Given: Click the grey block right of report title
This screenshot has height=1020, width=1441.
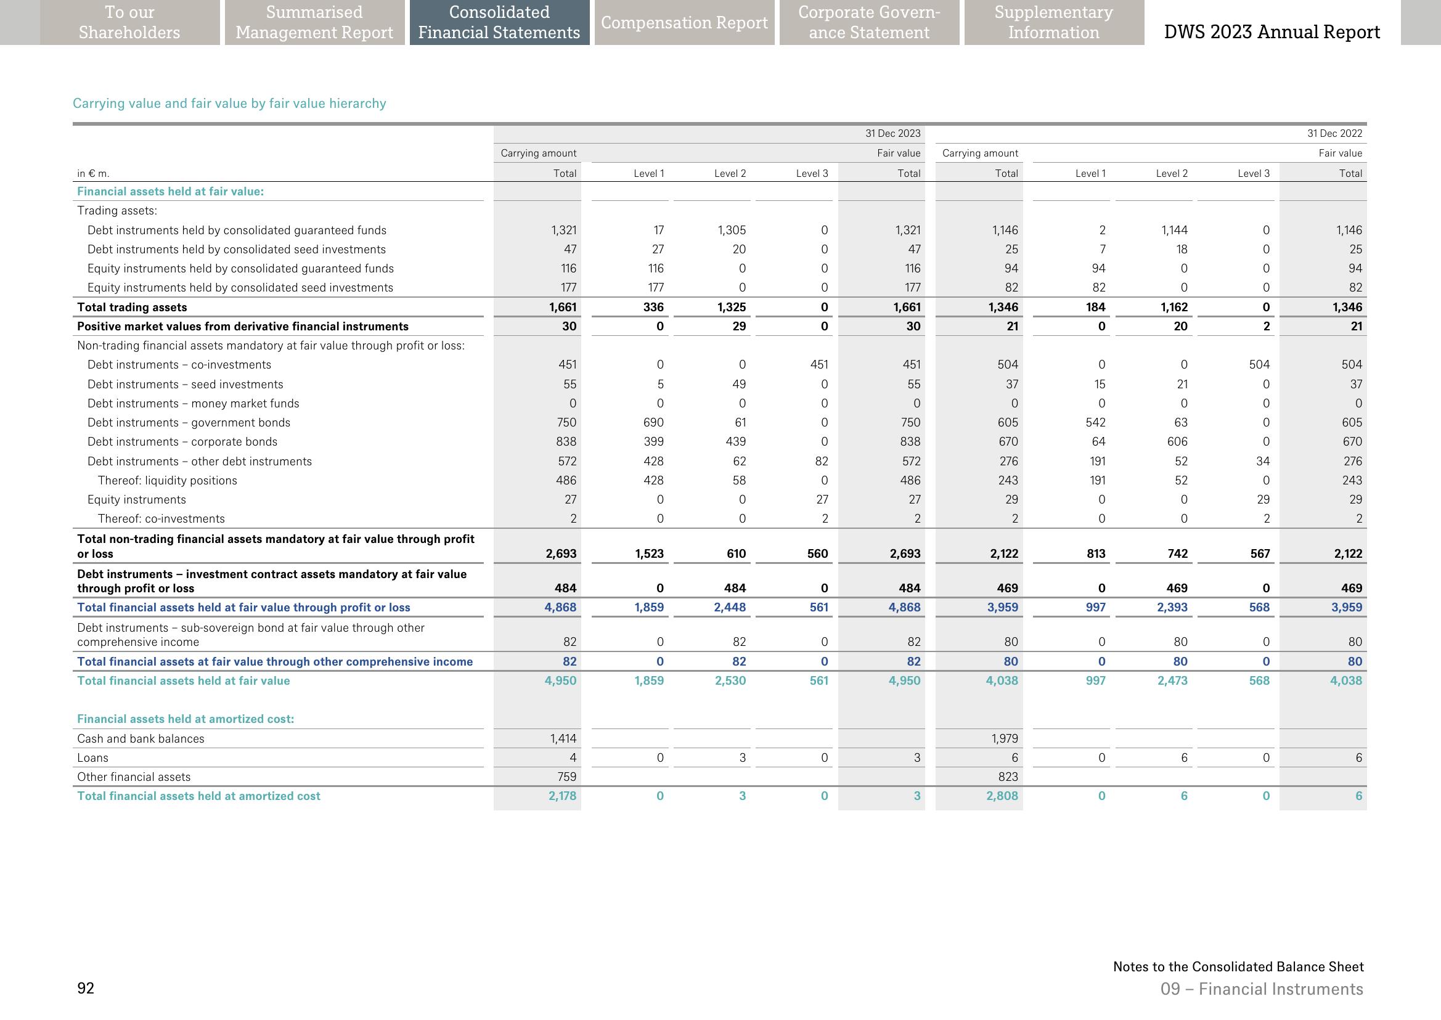Looking at the screenshot, I should (1420, 23).
